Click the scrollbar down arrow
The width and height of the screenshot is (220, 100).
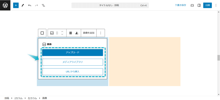point(219,95)
